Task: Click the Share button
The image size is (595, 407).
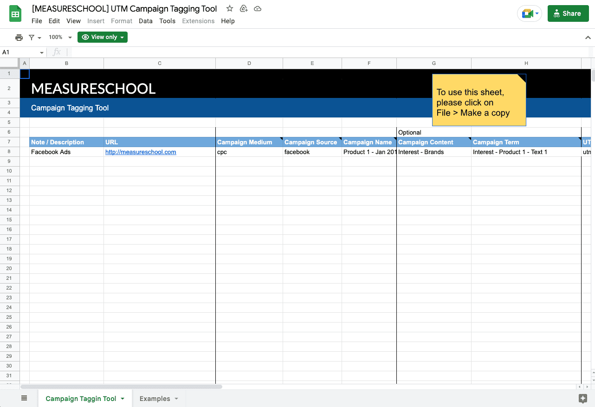Action: point(568,13)
